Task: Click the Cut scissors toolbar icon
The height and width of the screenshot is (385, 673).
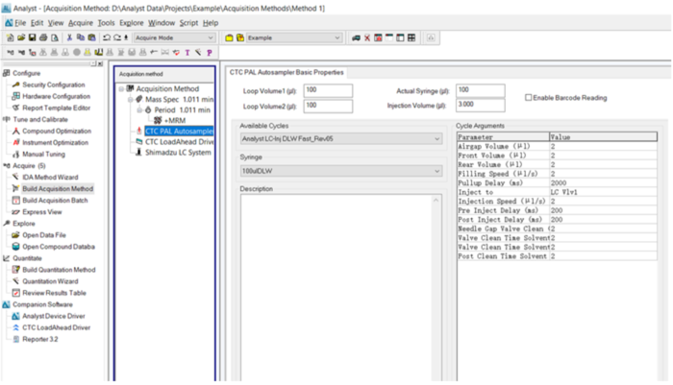Action: click(70, 37)
